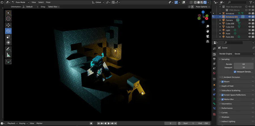Open the Pose Mode dropdown
Viewport: 255px width, 126px height.
coord(20,2)
